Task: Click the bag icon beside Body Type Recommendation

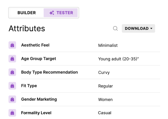Action: click(x=12, y=72)
